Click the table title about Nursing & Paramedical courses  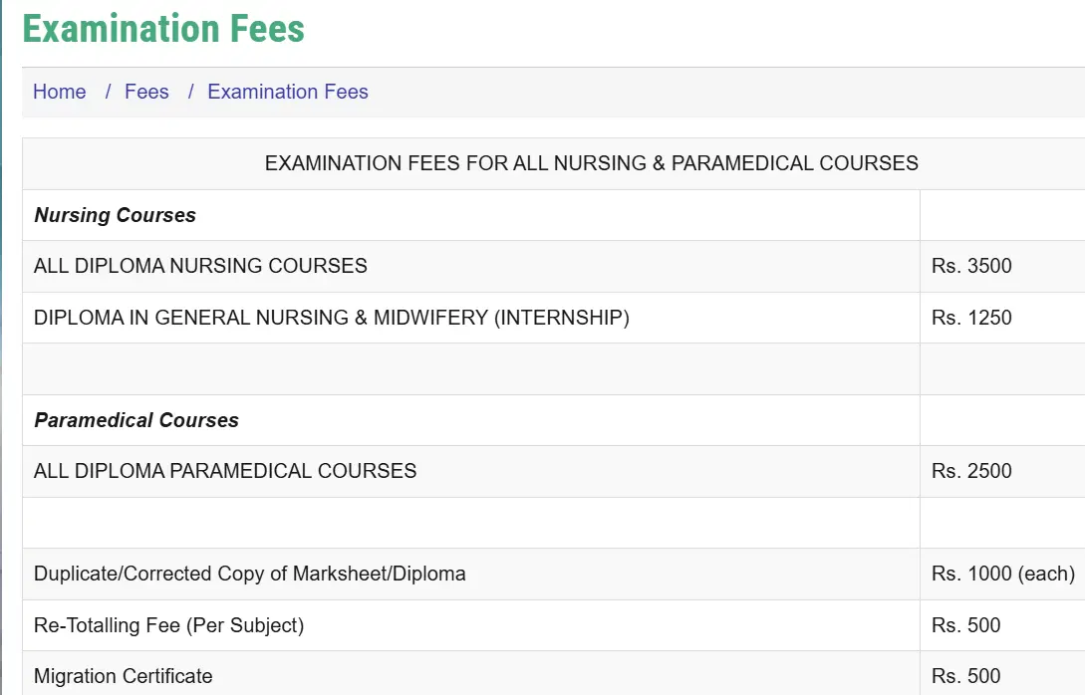pyautogui.click(x=591, y=163)
